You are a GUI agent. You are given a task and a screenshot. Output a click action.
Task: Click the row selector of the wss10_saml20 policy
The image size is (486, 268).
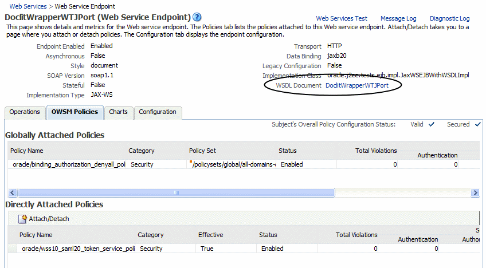point(13,249)
